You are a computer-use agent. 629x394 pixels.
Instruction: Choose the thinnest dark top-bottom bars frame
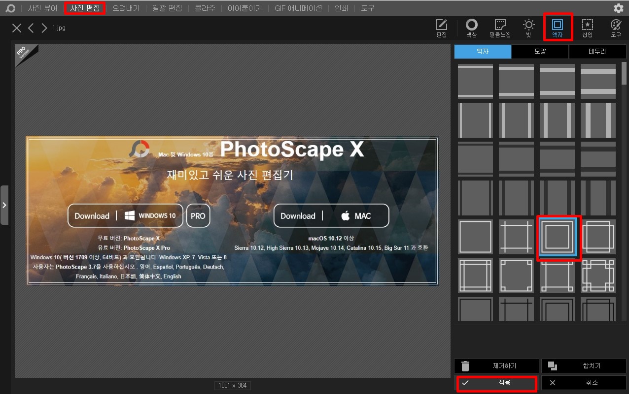(x=475, y=159)
